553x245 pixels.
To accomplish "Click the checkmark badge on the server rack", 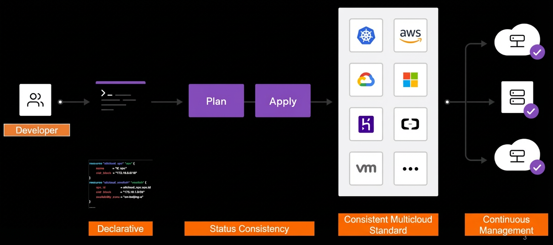I will click(x=531, y=111).
